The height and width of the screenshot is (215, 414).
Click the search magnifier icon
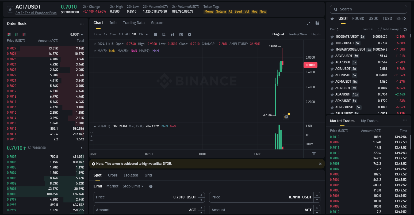click(x=336, y=9)
